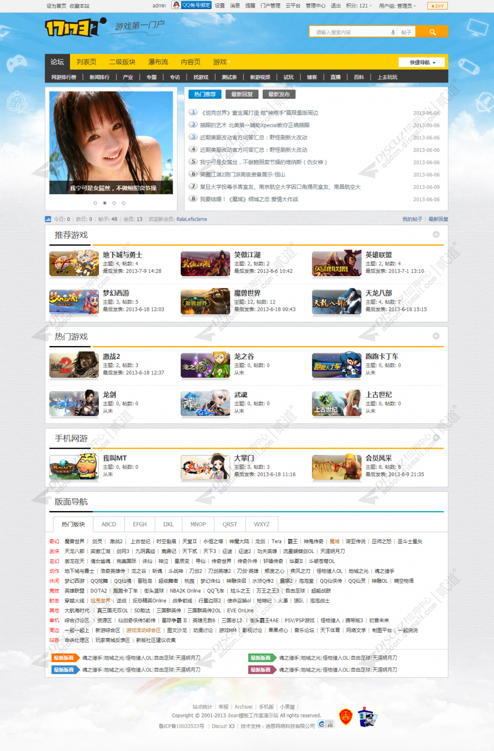Viewport: 494px width, 751px height.
Task: Open the 我叫MT game icon
Action: click(74, 467)
